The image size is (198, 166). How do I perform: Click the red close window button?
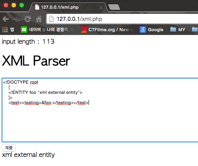pos(6,5)
